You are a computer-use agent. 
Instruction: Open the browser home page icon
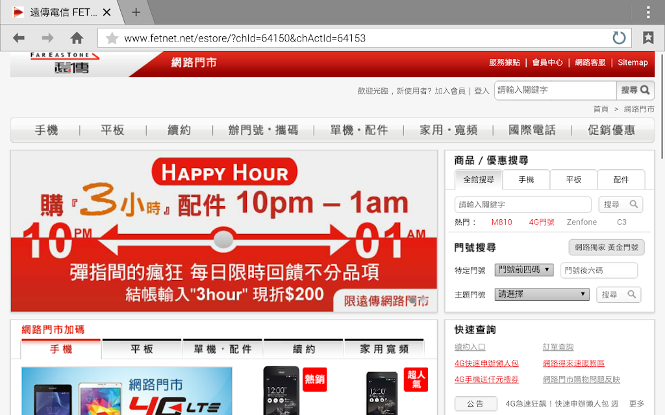(77, 38)
